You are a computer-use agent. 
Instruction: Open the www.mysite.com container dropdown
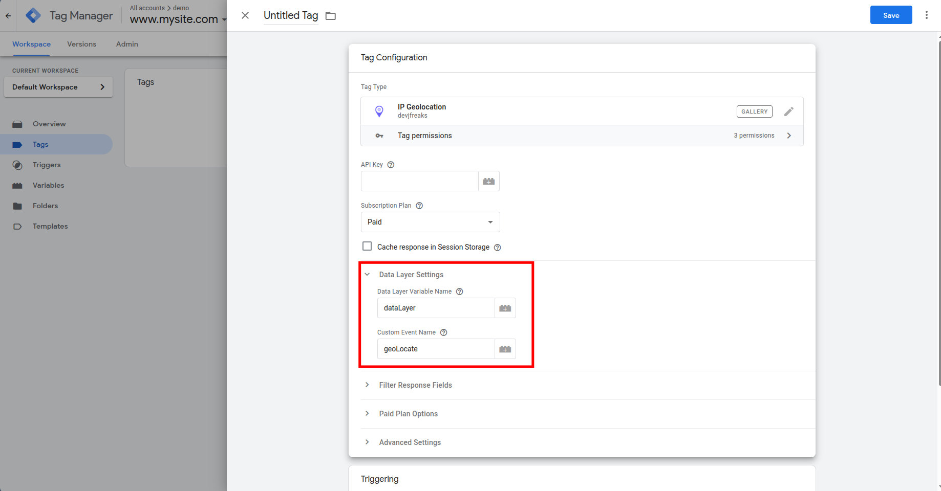click(x=178, y=19)
